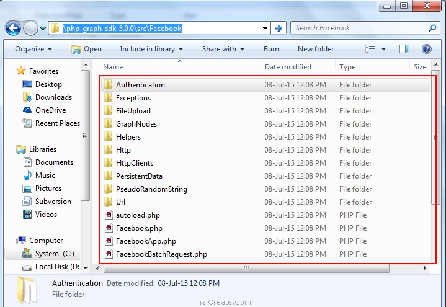The height and width of the screenshot is (307, 446).
Task: Open the Include in library menu
Action: 151,49
